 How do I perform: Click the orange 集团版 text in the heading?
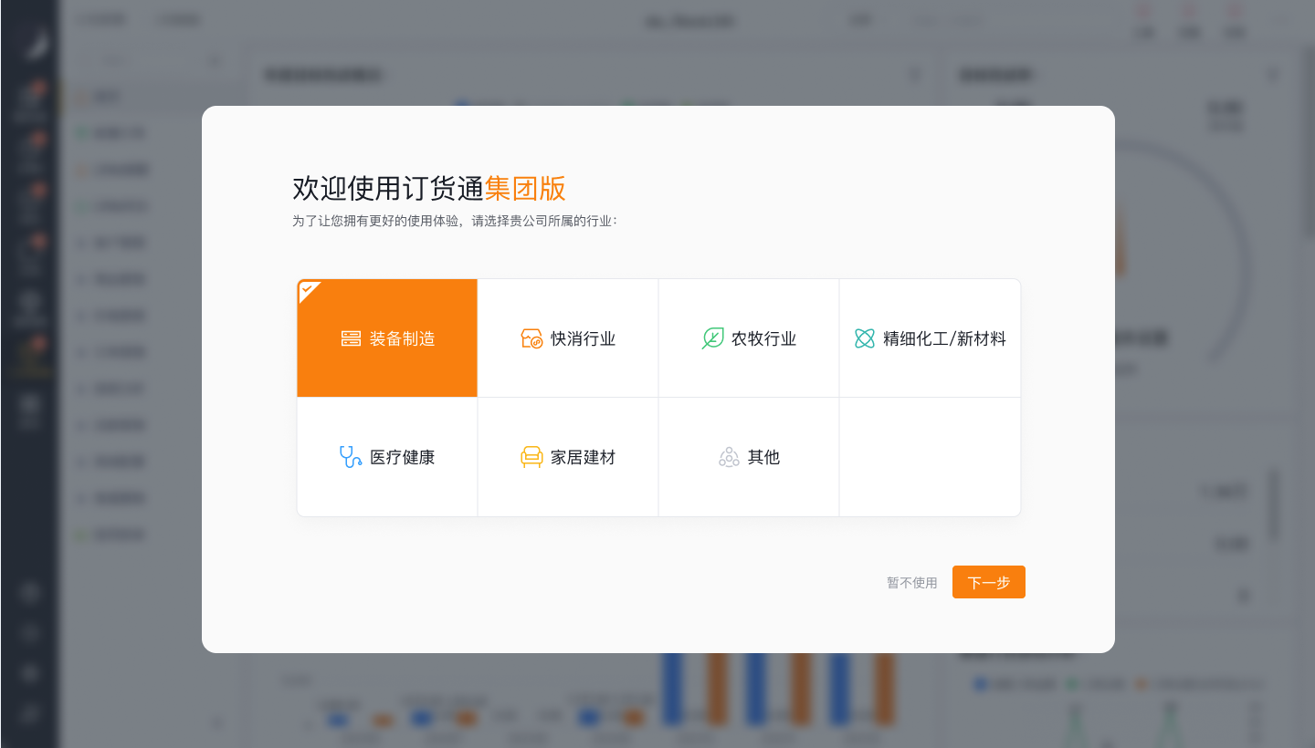tap(525, 188)
